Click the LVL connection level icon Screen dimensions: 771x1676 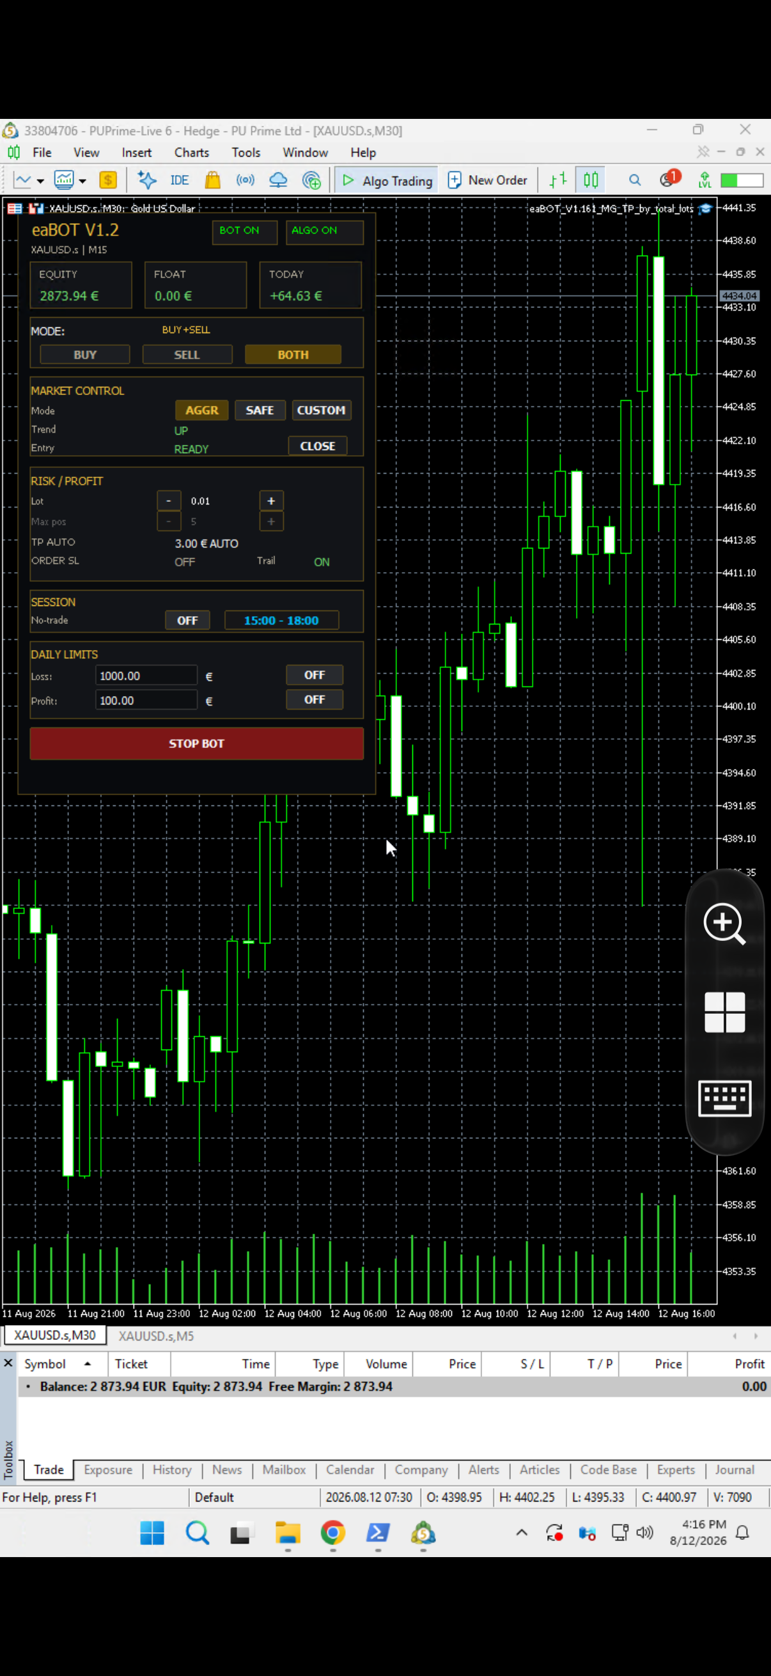pos(705,180)
